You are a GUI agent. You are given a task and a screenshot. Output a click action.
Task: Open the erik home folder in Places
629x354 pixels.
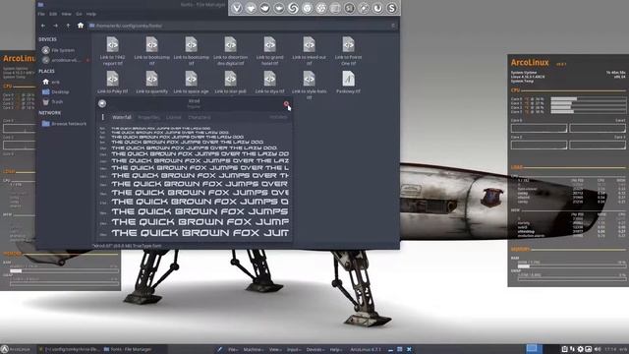[51, 82]
